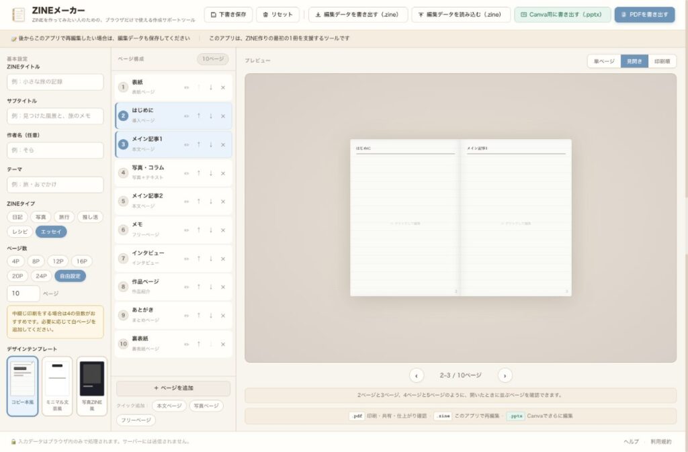
Task: Click the custom page number field showing 10
Action: pos(24,293)
